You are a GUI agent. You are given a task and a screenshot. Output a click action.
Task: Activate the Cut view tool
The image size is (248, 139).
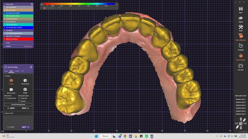(241, 67)
